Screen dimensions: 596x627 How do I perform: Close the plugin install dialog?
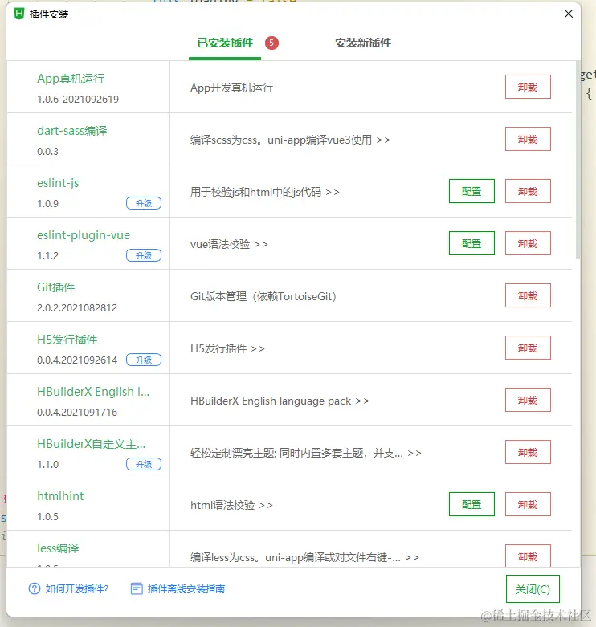point(569,14)
